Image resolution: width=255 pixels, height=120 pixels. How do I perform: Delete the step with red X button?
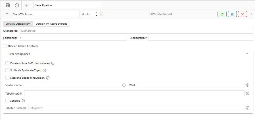pyautogui.click(x=242, y=14)
